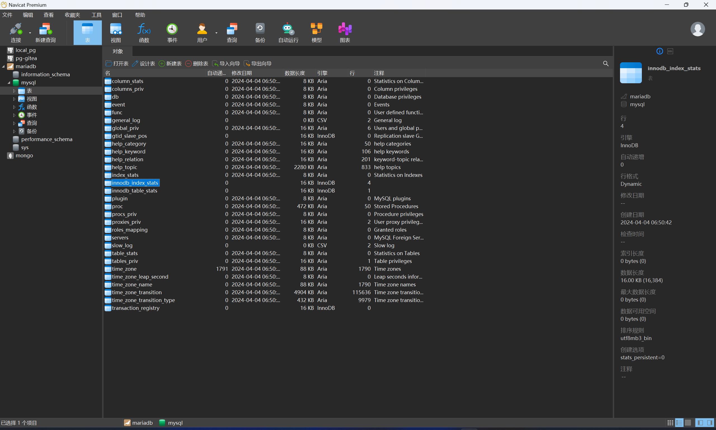
Task: Open the 视图 views toolbar icon
Action: pyautogui.click(x=116, y=32)
